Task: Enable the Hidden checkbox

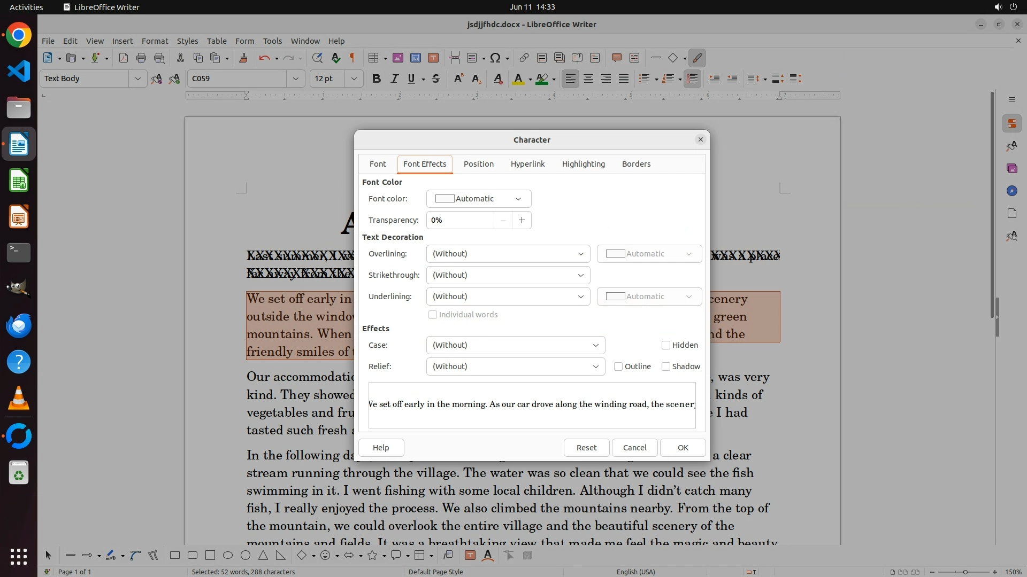Action: click(666, 345)
